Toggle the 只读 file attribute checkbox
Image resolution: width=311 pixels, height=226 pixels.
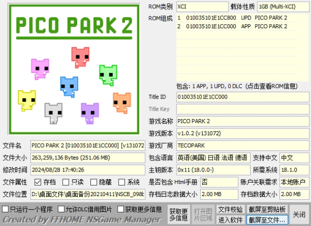tap(66, 182)
